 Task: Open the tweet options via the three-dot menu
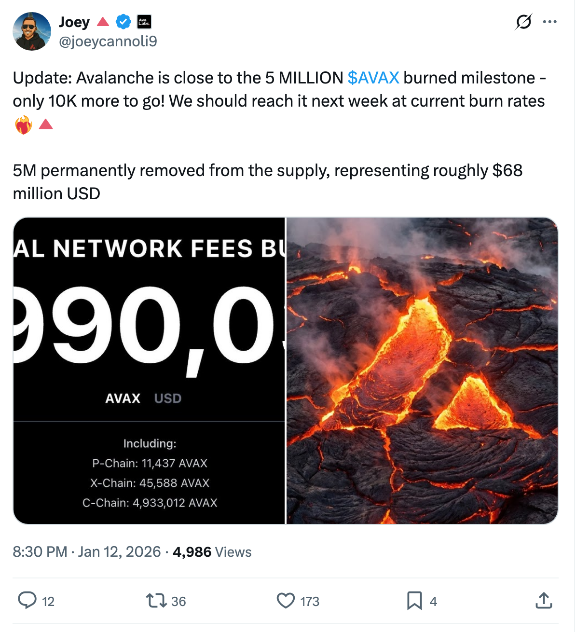tap(550, 22)
